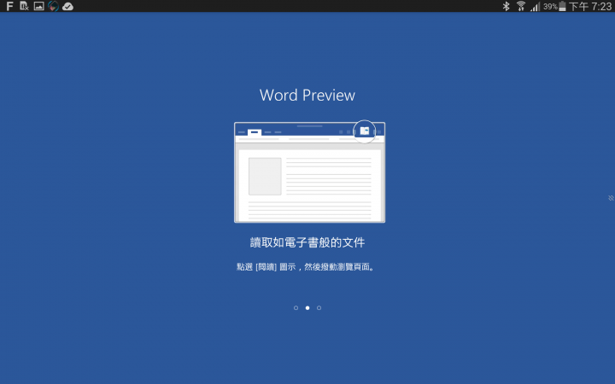Tap the first page indicator dot

pyautogui.click(x=296, y=307)
